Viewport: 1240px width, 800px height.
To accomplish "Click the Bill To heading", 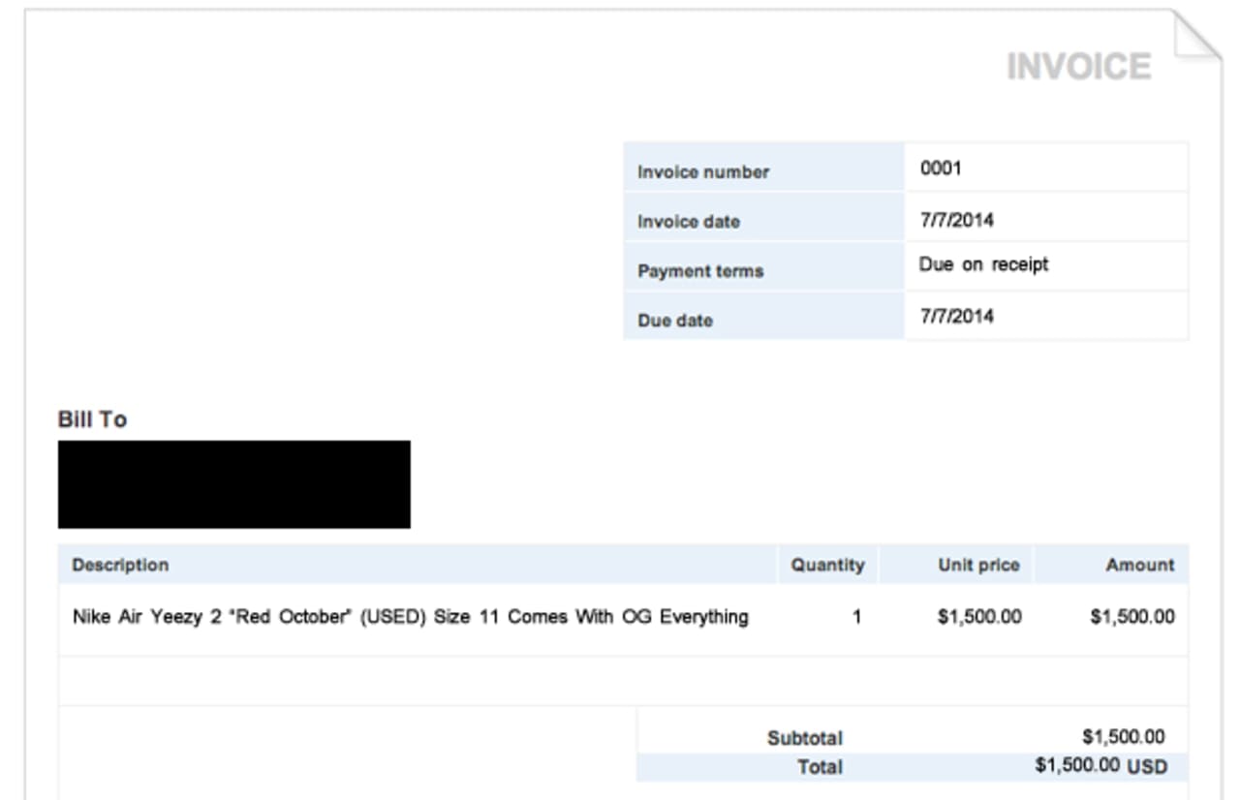I will tap(92, 419).
